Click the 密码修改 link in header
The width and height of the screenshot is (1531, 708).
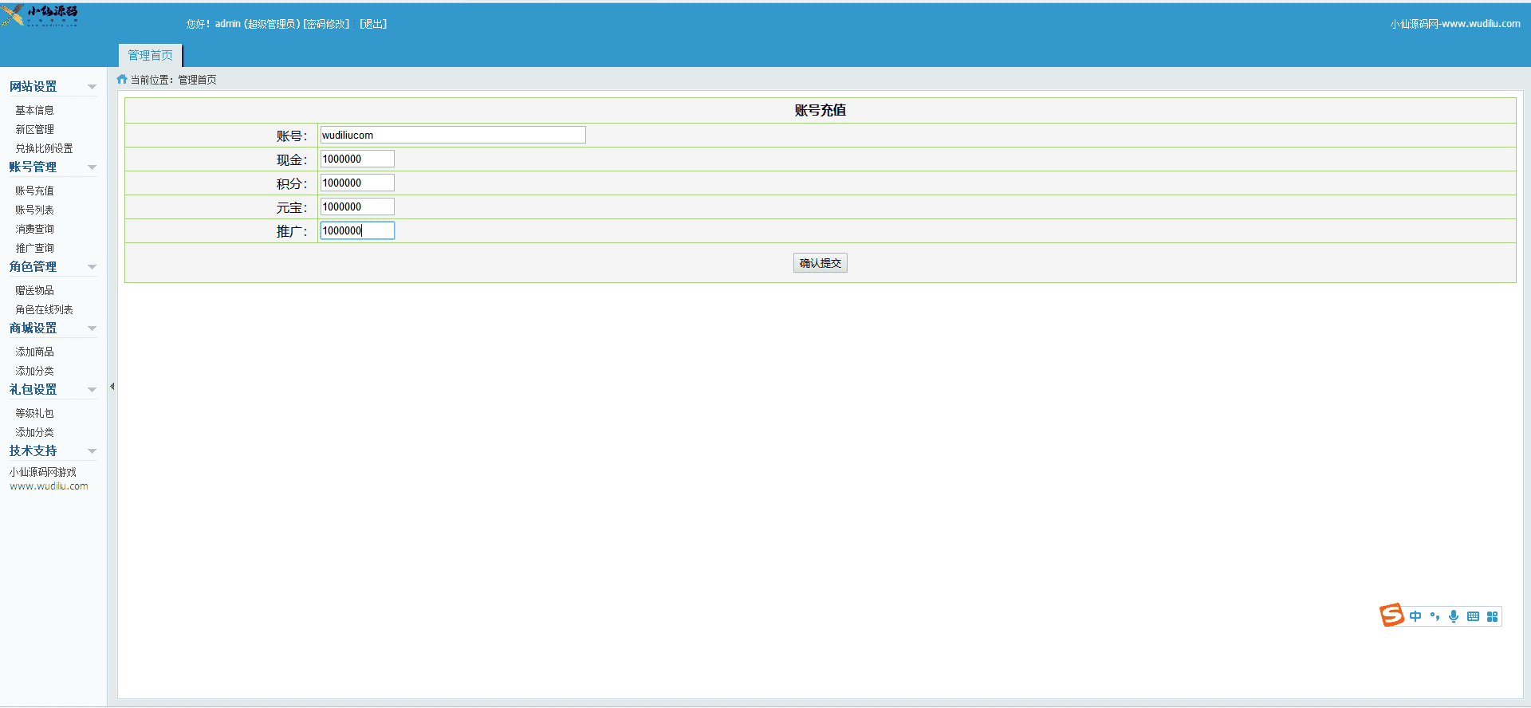(326, 24)
